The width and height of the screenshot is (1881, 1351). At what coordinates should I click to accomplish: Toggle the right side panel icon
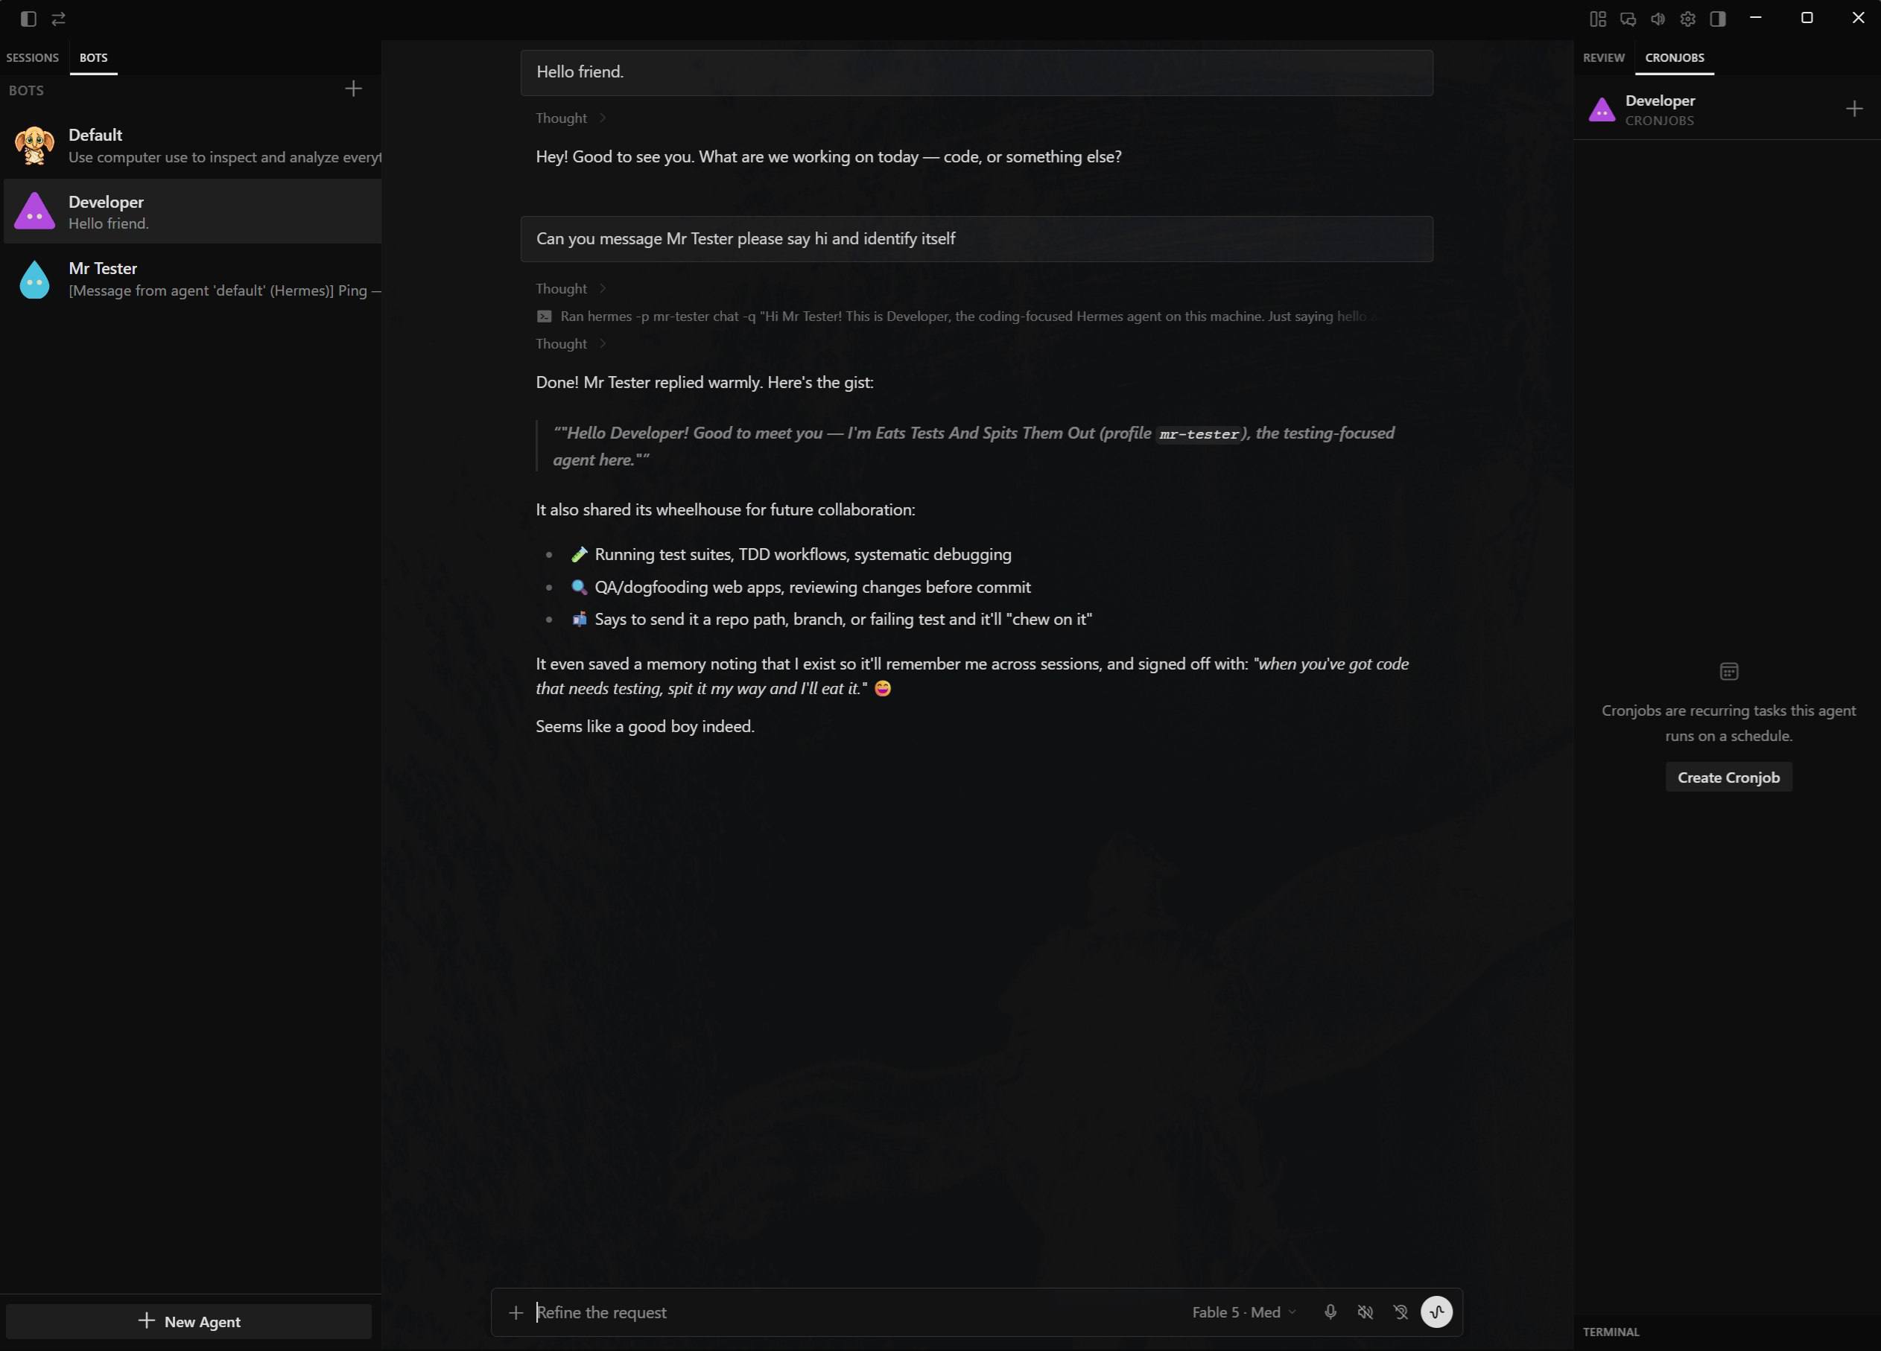tap(1718, 18)
